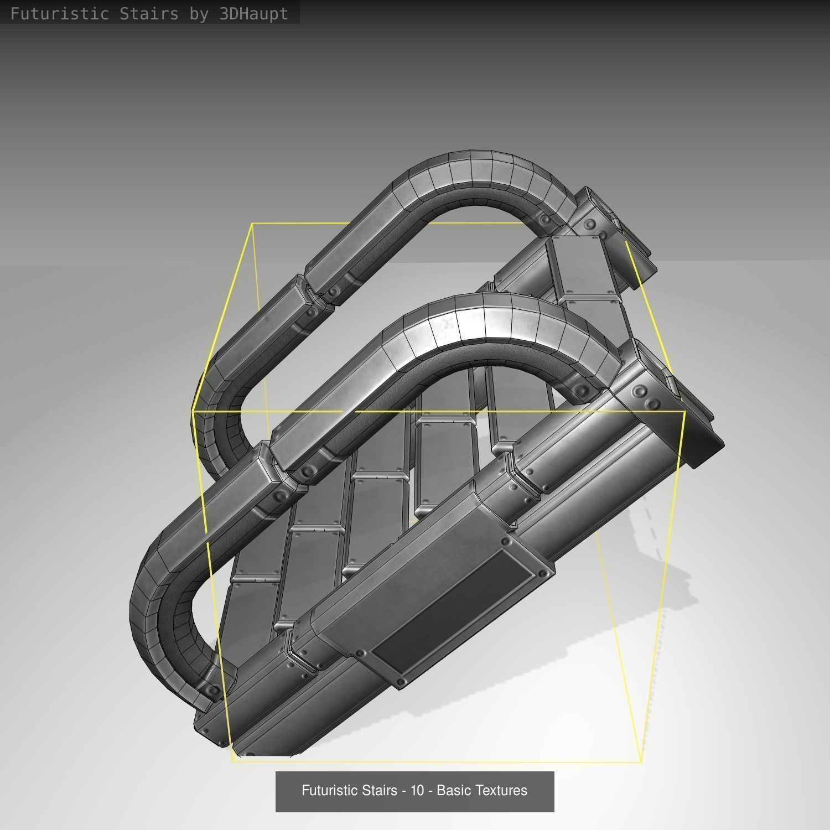This screenshot has width=830, height=830.
Task: Click the "Futuristic Stairs by 3DHaupt" title text
Action: (x=149, y=14)
